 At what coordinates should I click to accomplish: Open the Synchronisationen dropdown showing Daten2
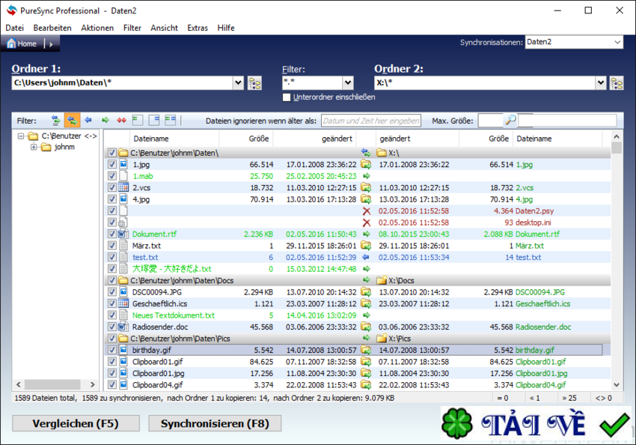(x=573, y=42)
